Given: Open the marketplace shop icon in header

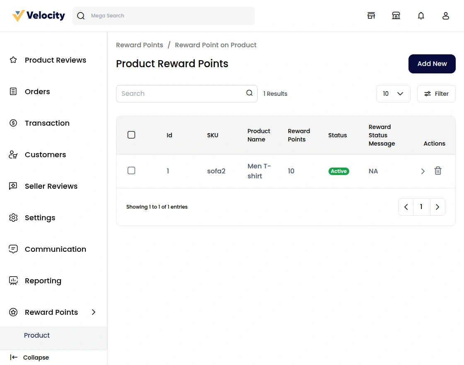Looking at the screenshot, I should click(x=396, y=16).
